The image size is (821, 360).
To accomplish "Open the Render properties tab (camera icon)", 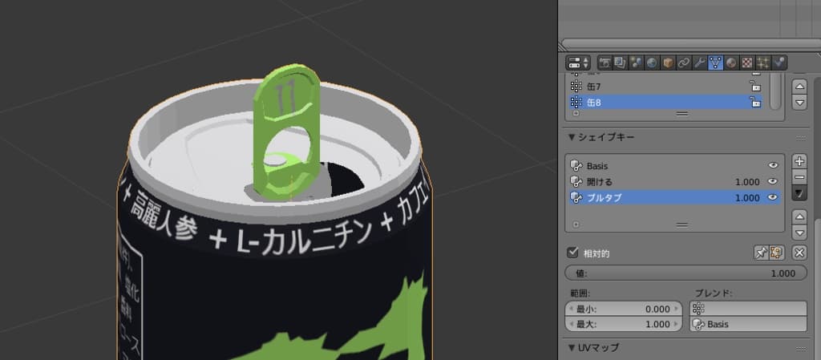I will (605, 63).
